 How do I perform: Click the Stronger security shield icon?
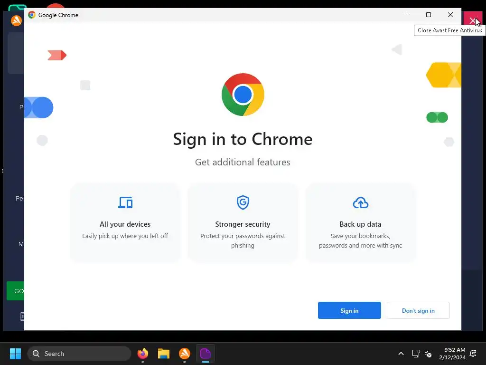(x=243, y=202)
